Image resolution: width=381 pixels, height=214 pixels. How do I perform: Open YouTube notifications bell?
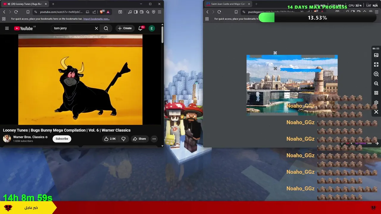point(141,28)
